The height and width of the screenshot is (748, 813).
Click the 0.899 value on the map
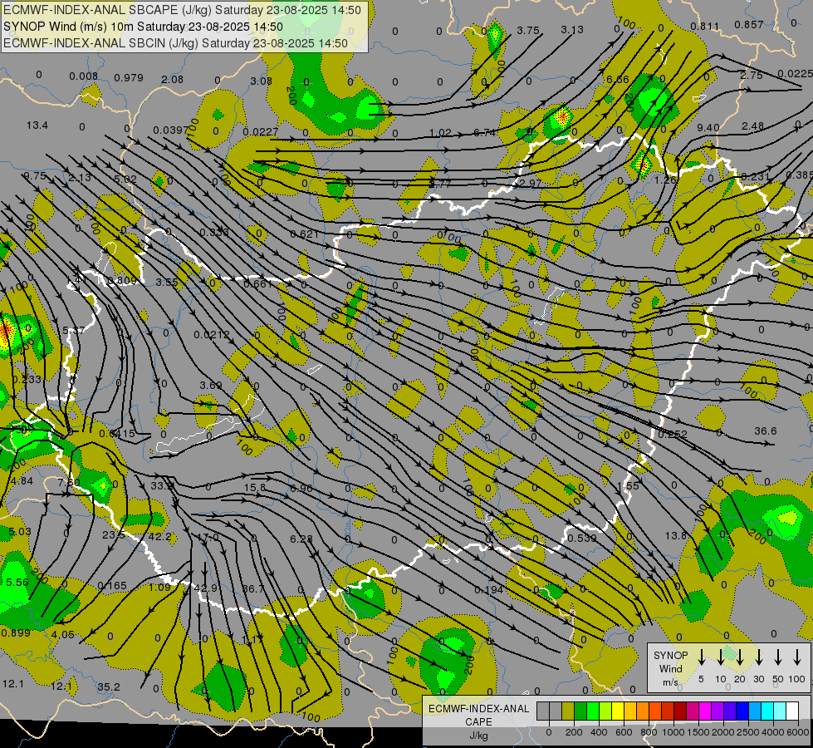[16, 632]
